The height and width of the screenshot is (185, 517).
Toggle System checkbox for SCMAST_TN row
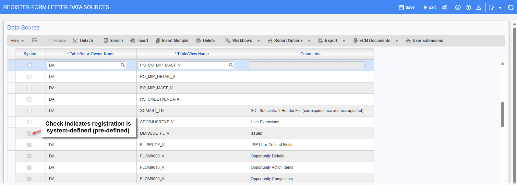pyautogui.click(x=30, y=111)
